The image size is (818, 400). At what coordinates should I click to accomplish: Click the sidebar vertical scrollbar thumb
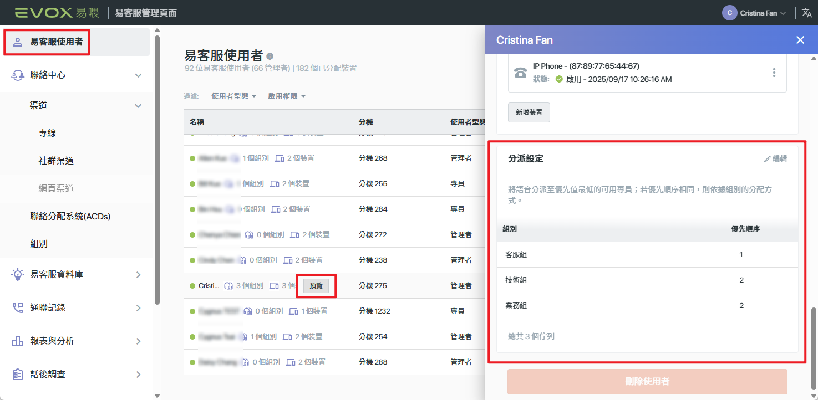[x=157, y=169]
